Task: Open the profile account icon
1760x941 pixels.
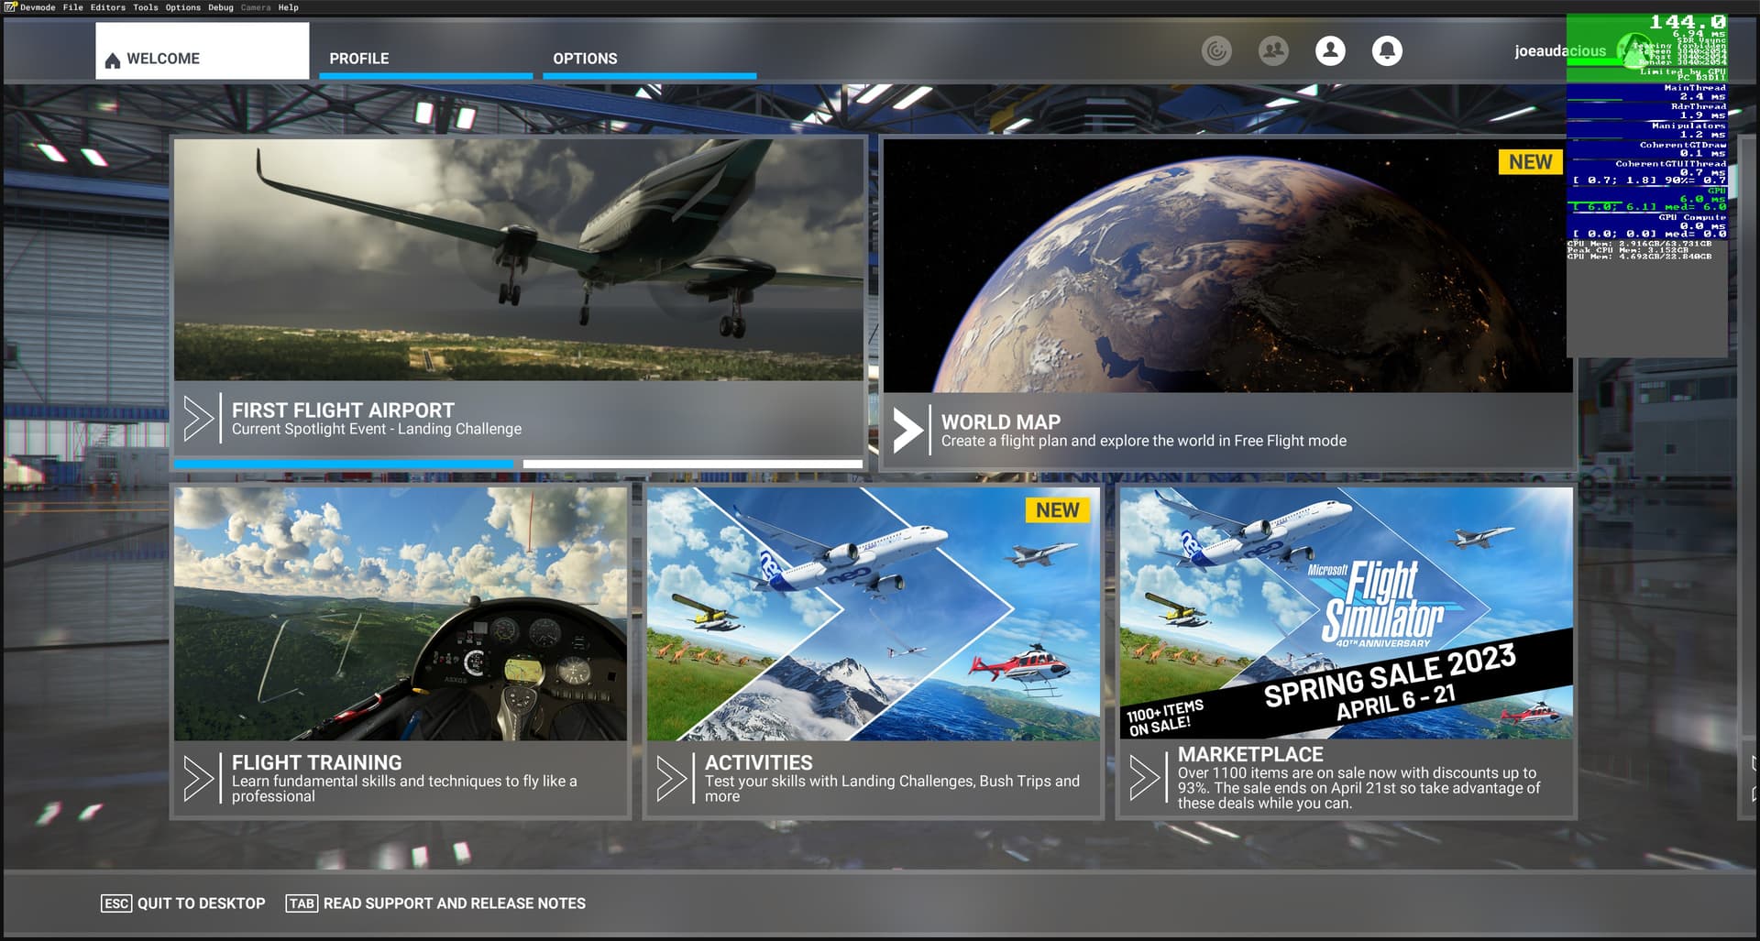Action: (x=1330, y=50)
